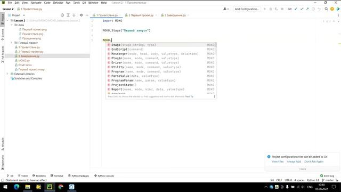This screenshot has height=192, width=341.
Task: Open Structure tool window on left strip
Action: coord(2,144)
